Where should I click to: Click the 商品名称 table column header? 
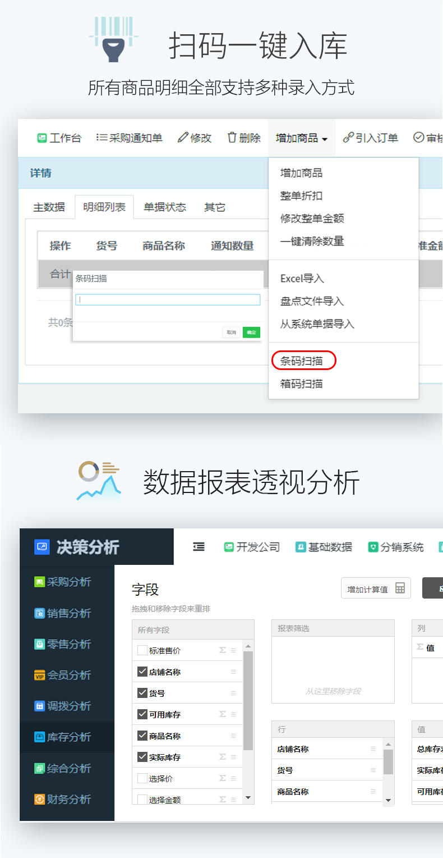(x=163, y=246)
